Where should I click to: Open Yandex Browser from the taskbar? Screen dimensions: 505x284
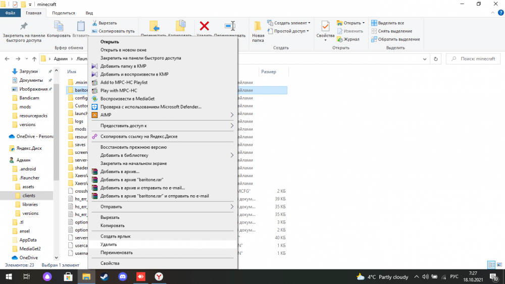tap(159, 276)
